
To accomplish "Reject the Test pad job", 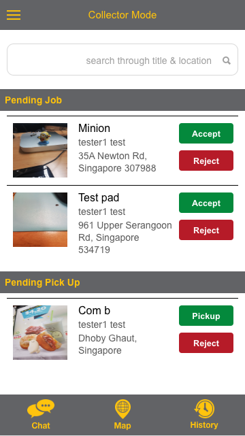I will coord(206,230).
